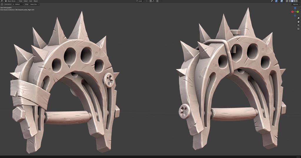
Task: Select wireframe viewport shading icon
Action: pos(290,1)
